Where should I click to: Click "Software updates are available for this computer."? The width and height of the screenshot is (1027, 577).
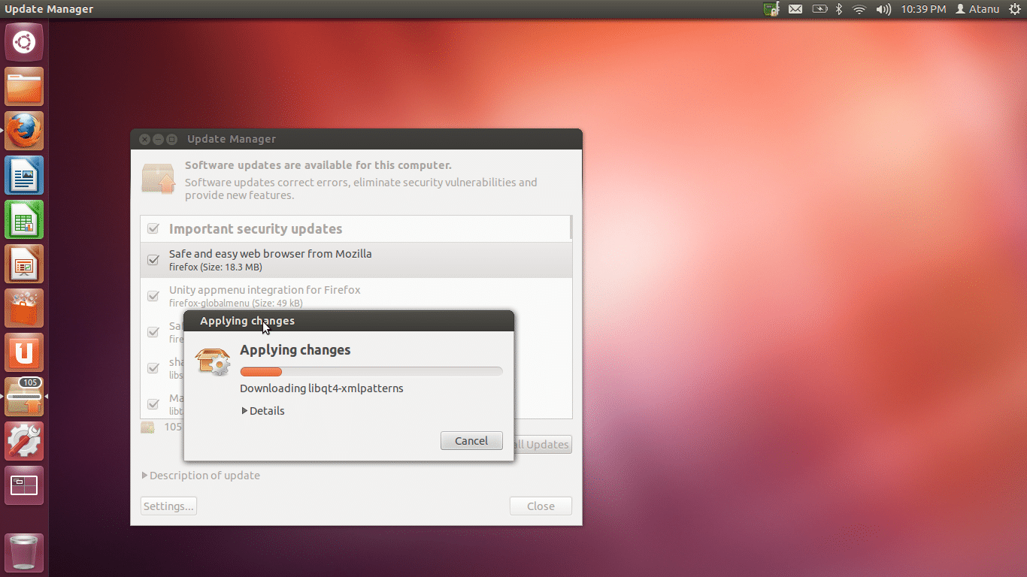[318, 165]
